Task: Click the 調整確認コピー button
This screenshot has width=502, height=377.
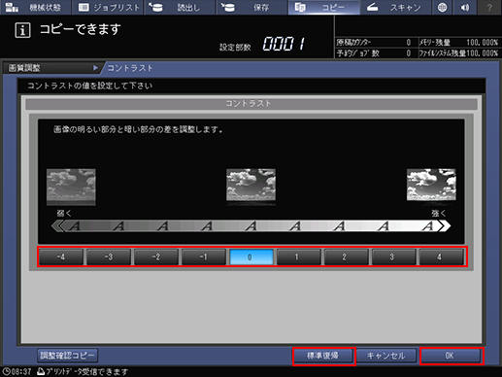Action: pyautogui.click(x=67, y=356)
